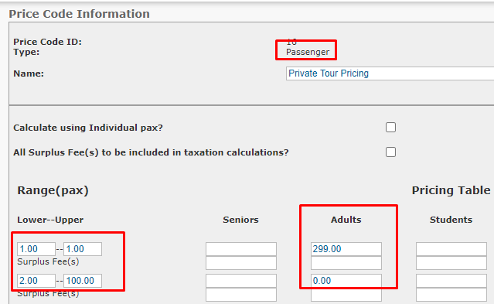Click second-row Seniors surplus fee field

(241, 295)
